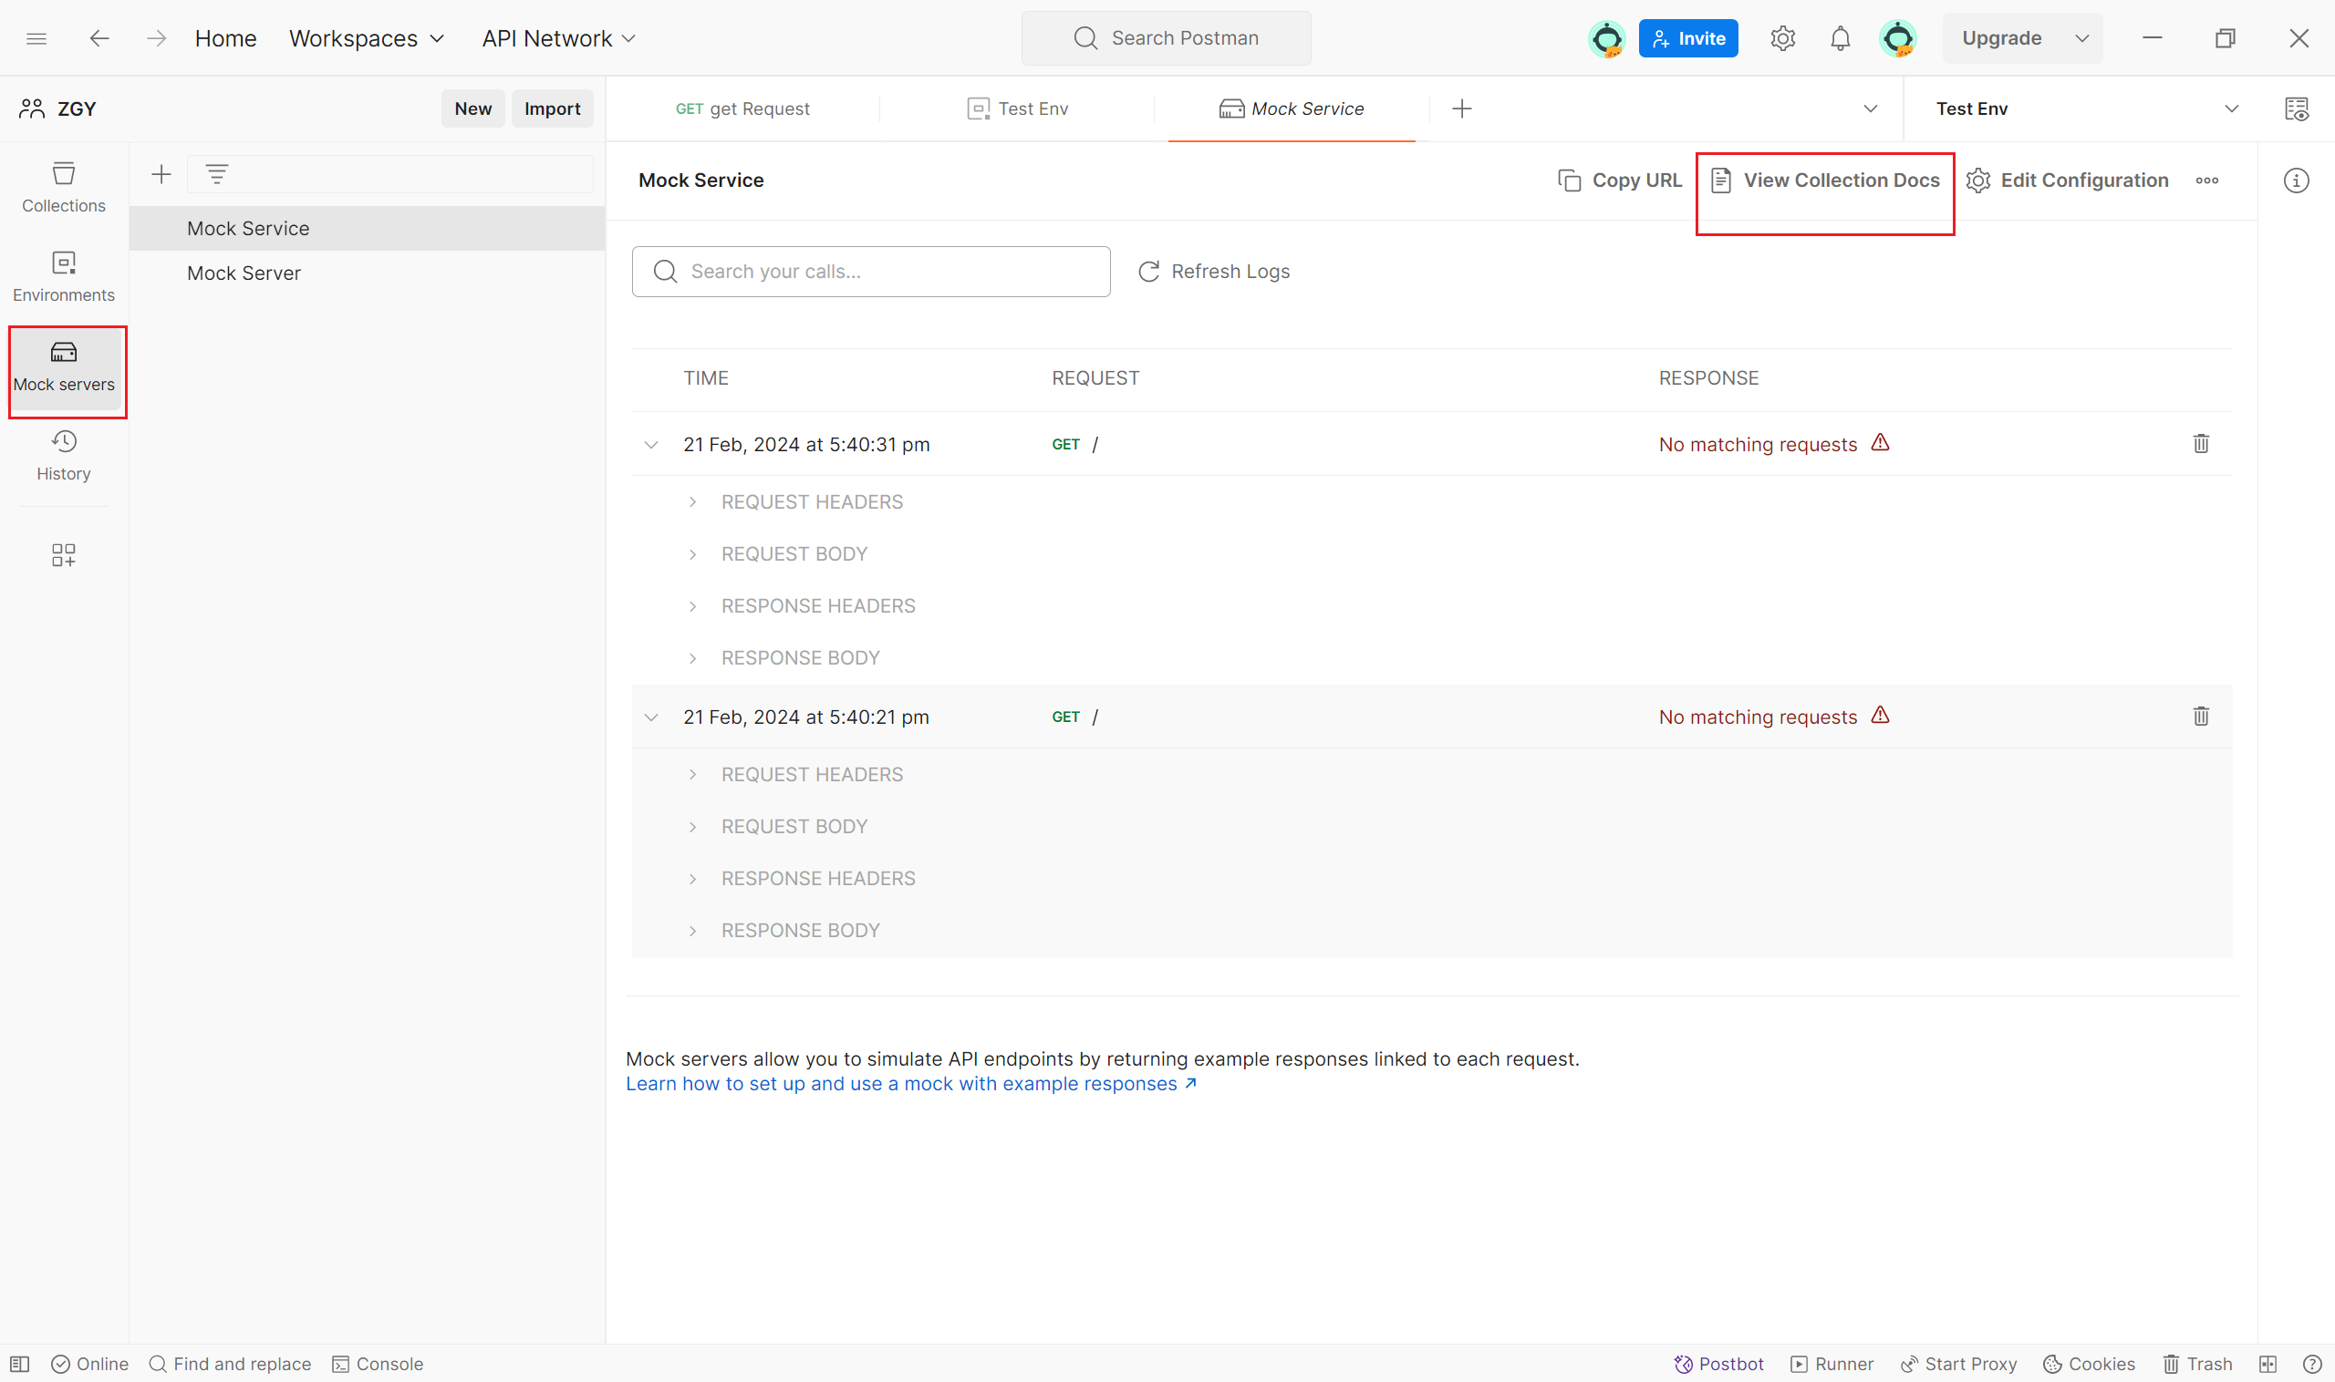Collapse the 5:40:31 pm log row
The width and height of the screenshot is (2335, 1382).
click(651, 444)
